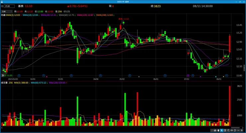246x133 pixels.
Task: Click the greyed document icon in bottom toolbar
Action: click(212, 130)
